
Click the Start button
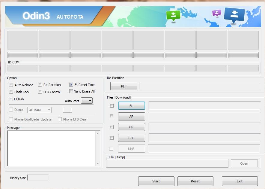point(156,181)
